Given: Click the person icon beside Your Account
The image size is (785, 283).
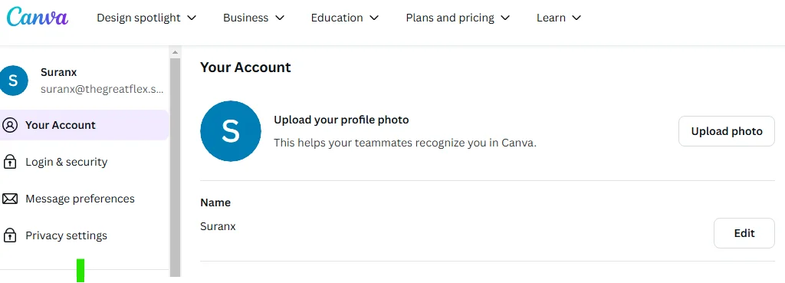Looking at the screenshot, I should (9, 125).
